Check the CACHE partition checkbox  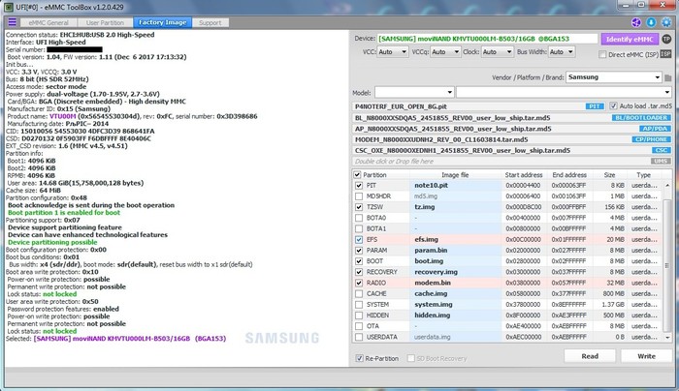coord(359,293)
